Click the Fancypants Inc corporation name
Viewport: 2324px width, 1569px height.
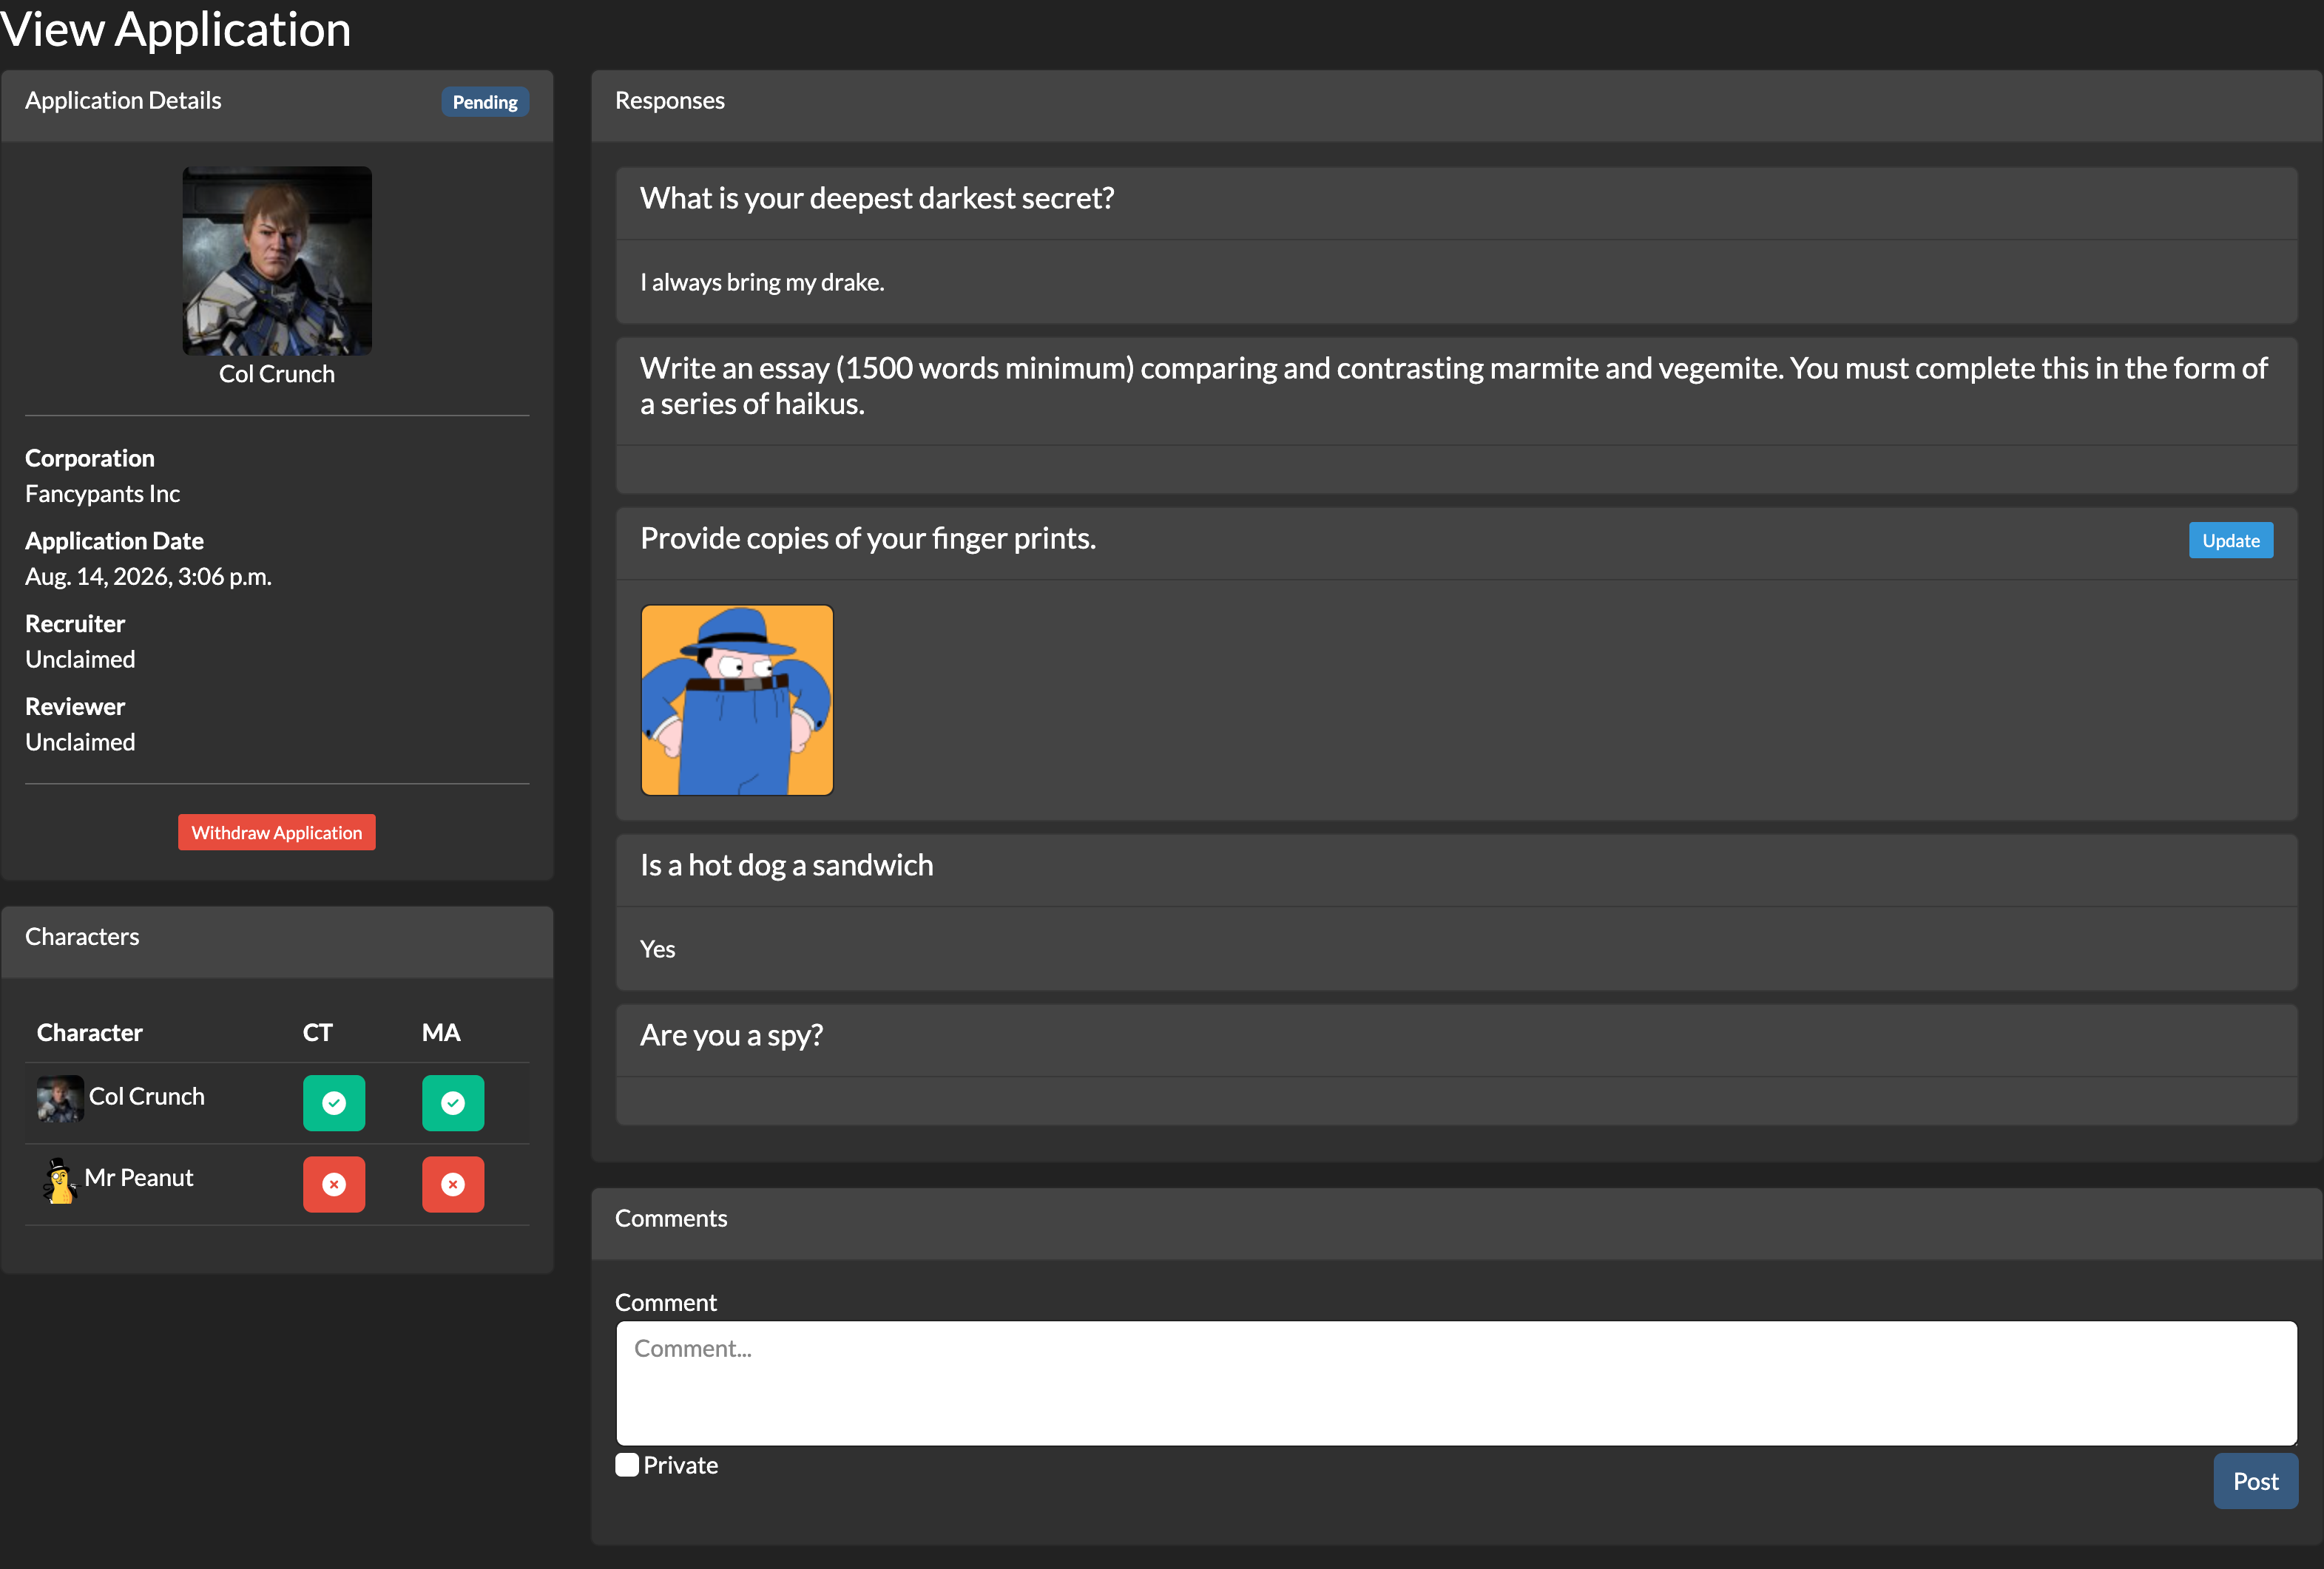[102, 494]
